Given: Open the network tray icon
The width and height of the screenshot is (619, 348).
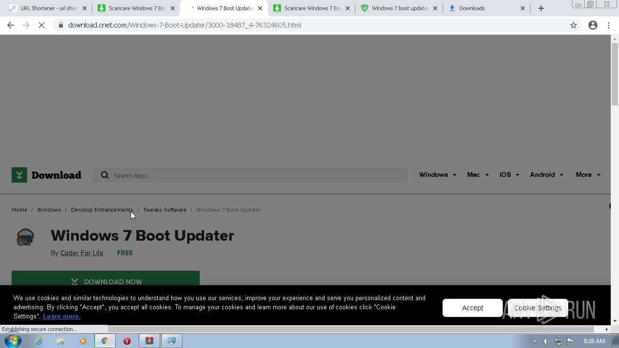Looking at the screenshot, I should 559,341.
